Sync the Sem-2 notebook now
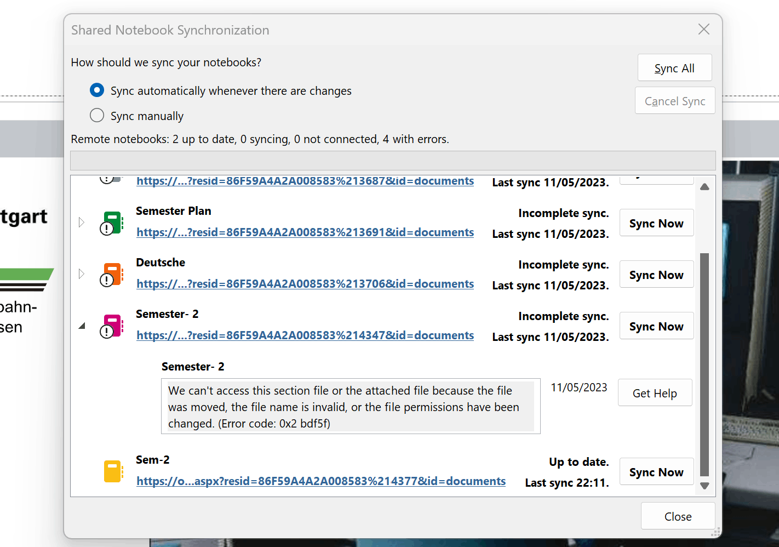This screenshot has width=779, height=547. point(656,472)
